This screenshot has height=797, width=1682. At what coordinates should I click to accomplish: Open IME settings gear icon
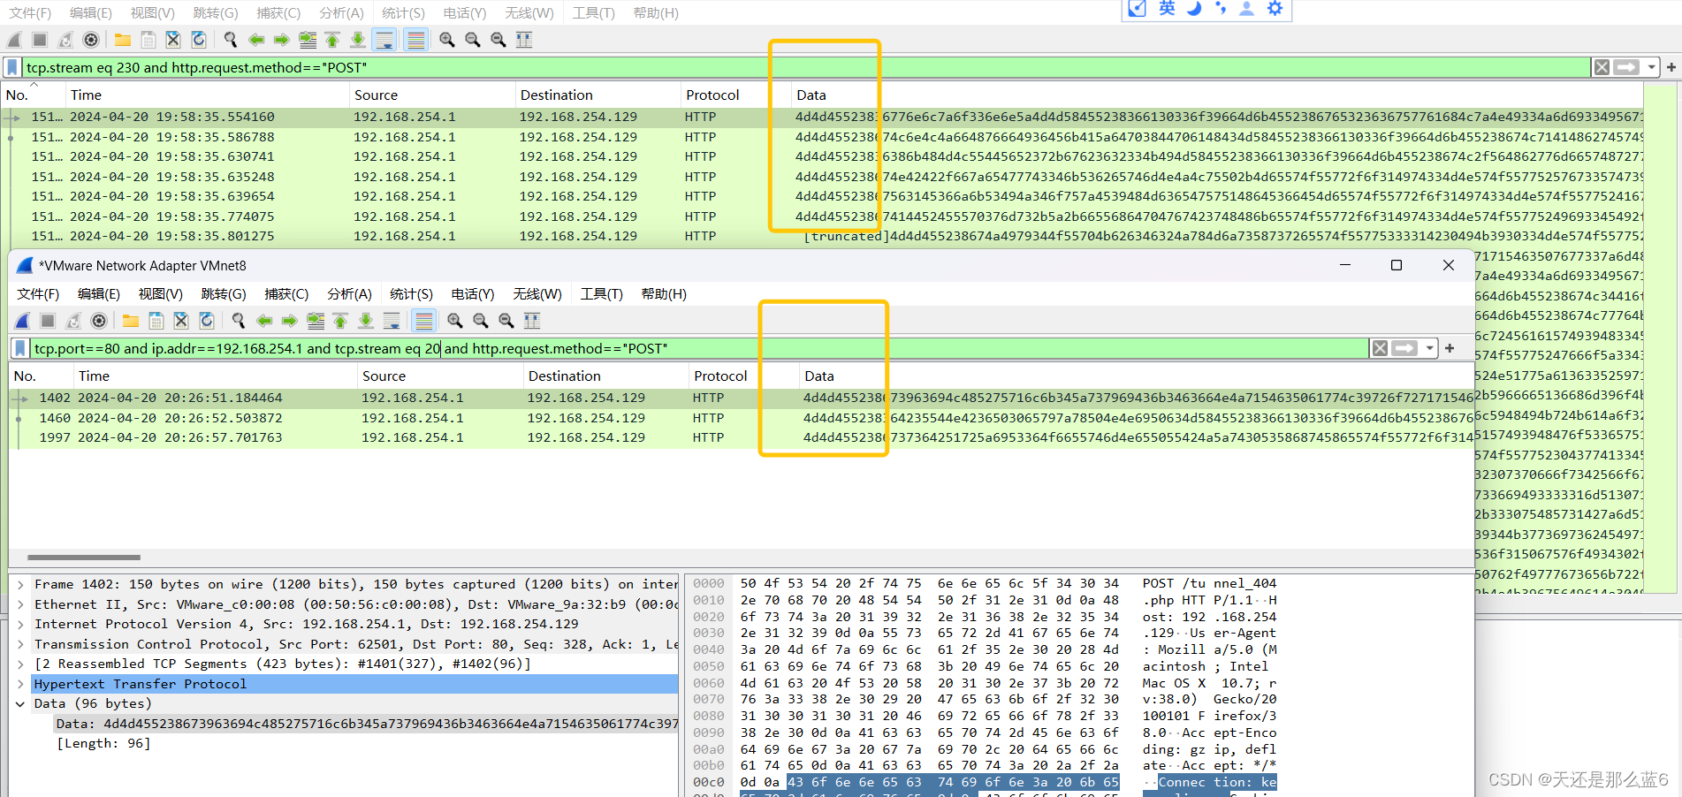click(x=1275, y=8)
